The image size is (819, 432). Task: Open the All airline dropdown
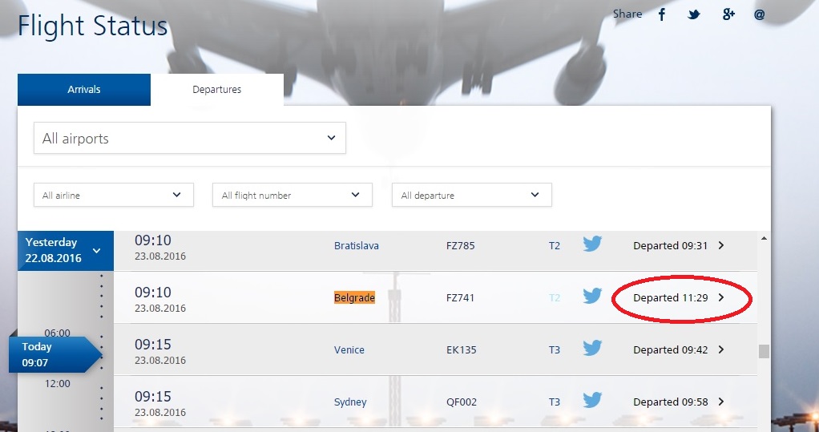[113, 195]
